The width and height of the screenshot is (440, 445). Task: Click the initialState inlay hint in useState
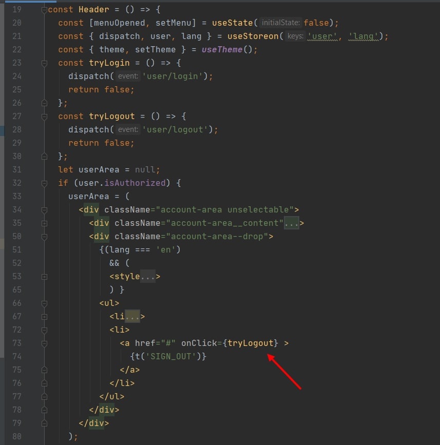click(280, 23)
